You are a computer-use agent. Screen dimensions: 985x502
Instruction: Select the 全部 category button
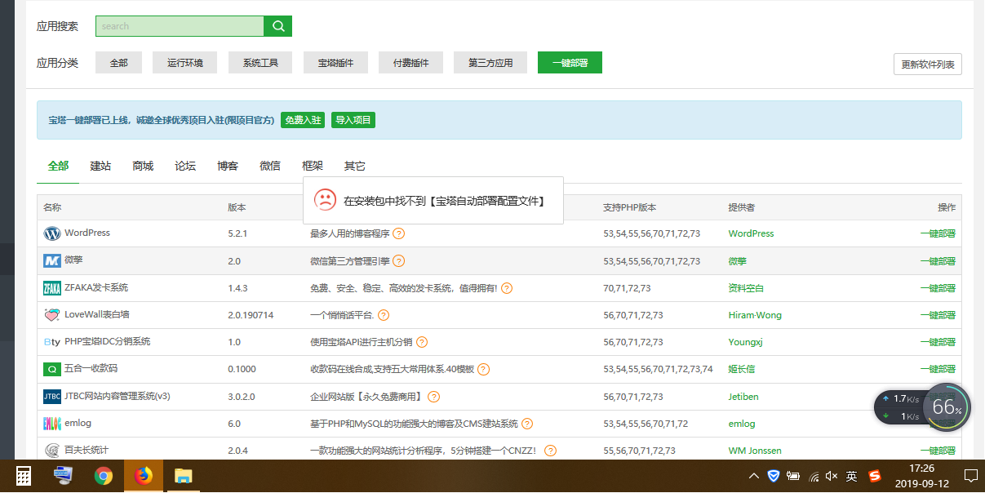(118, 63)
